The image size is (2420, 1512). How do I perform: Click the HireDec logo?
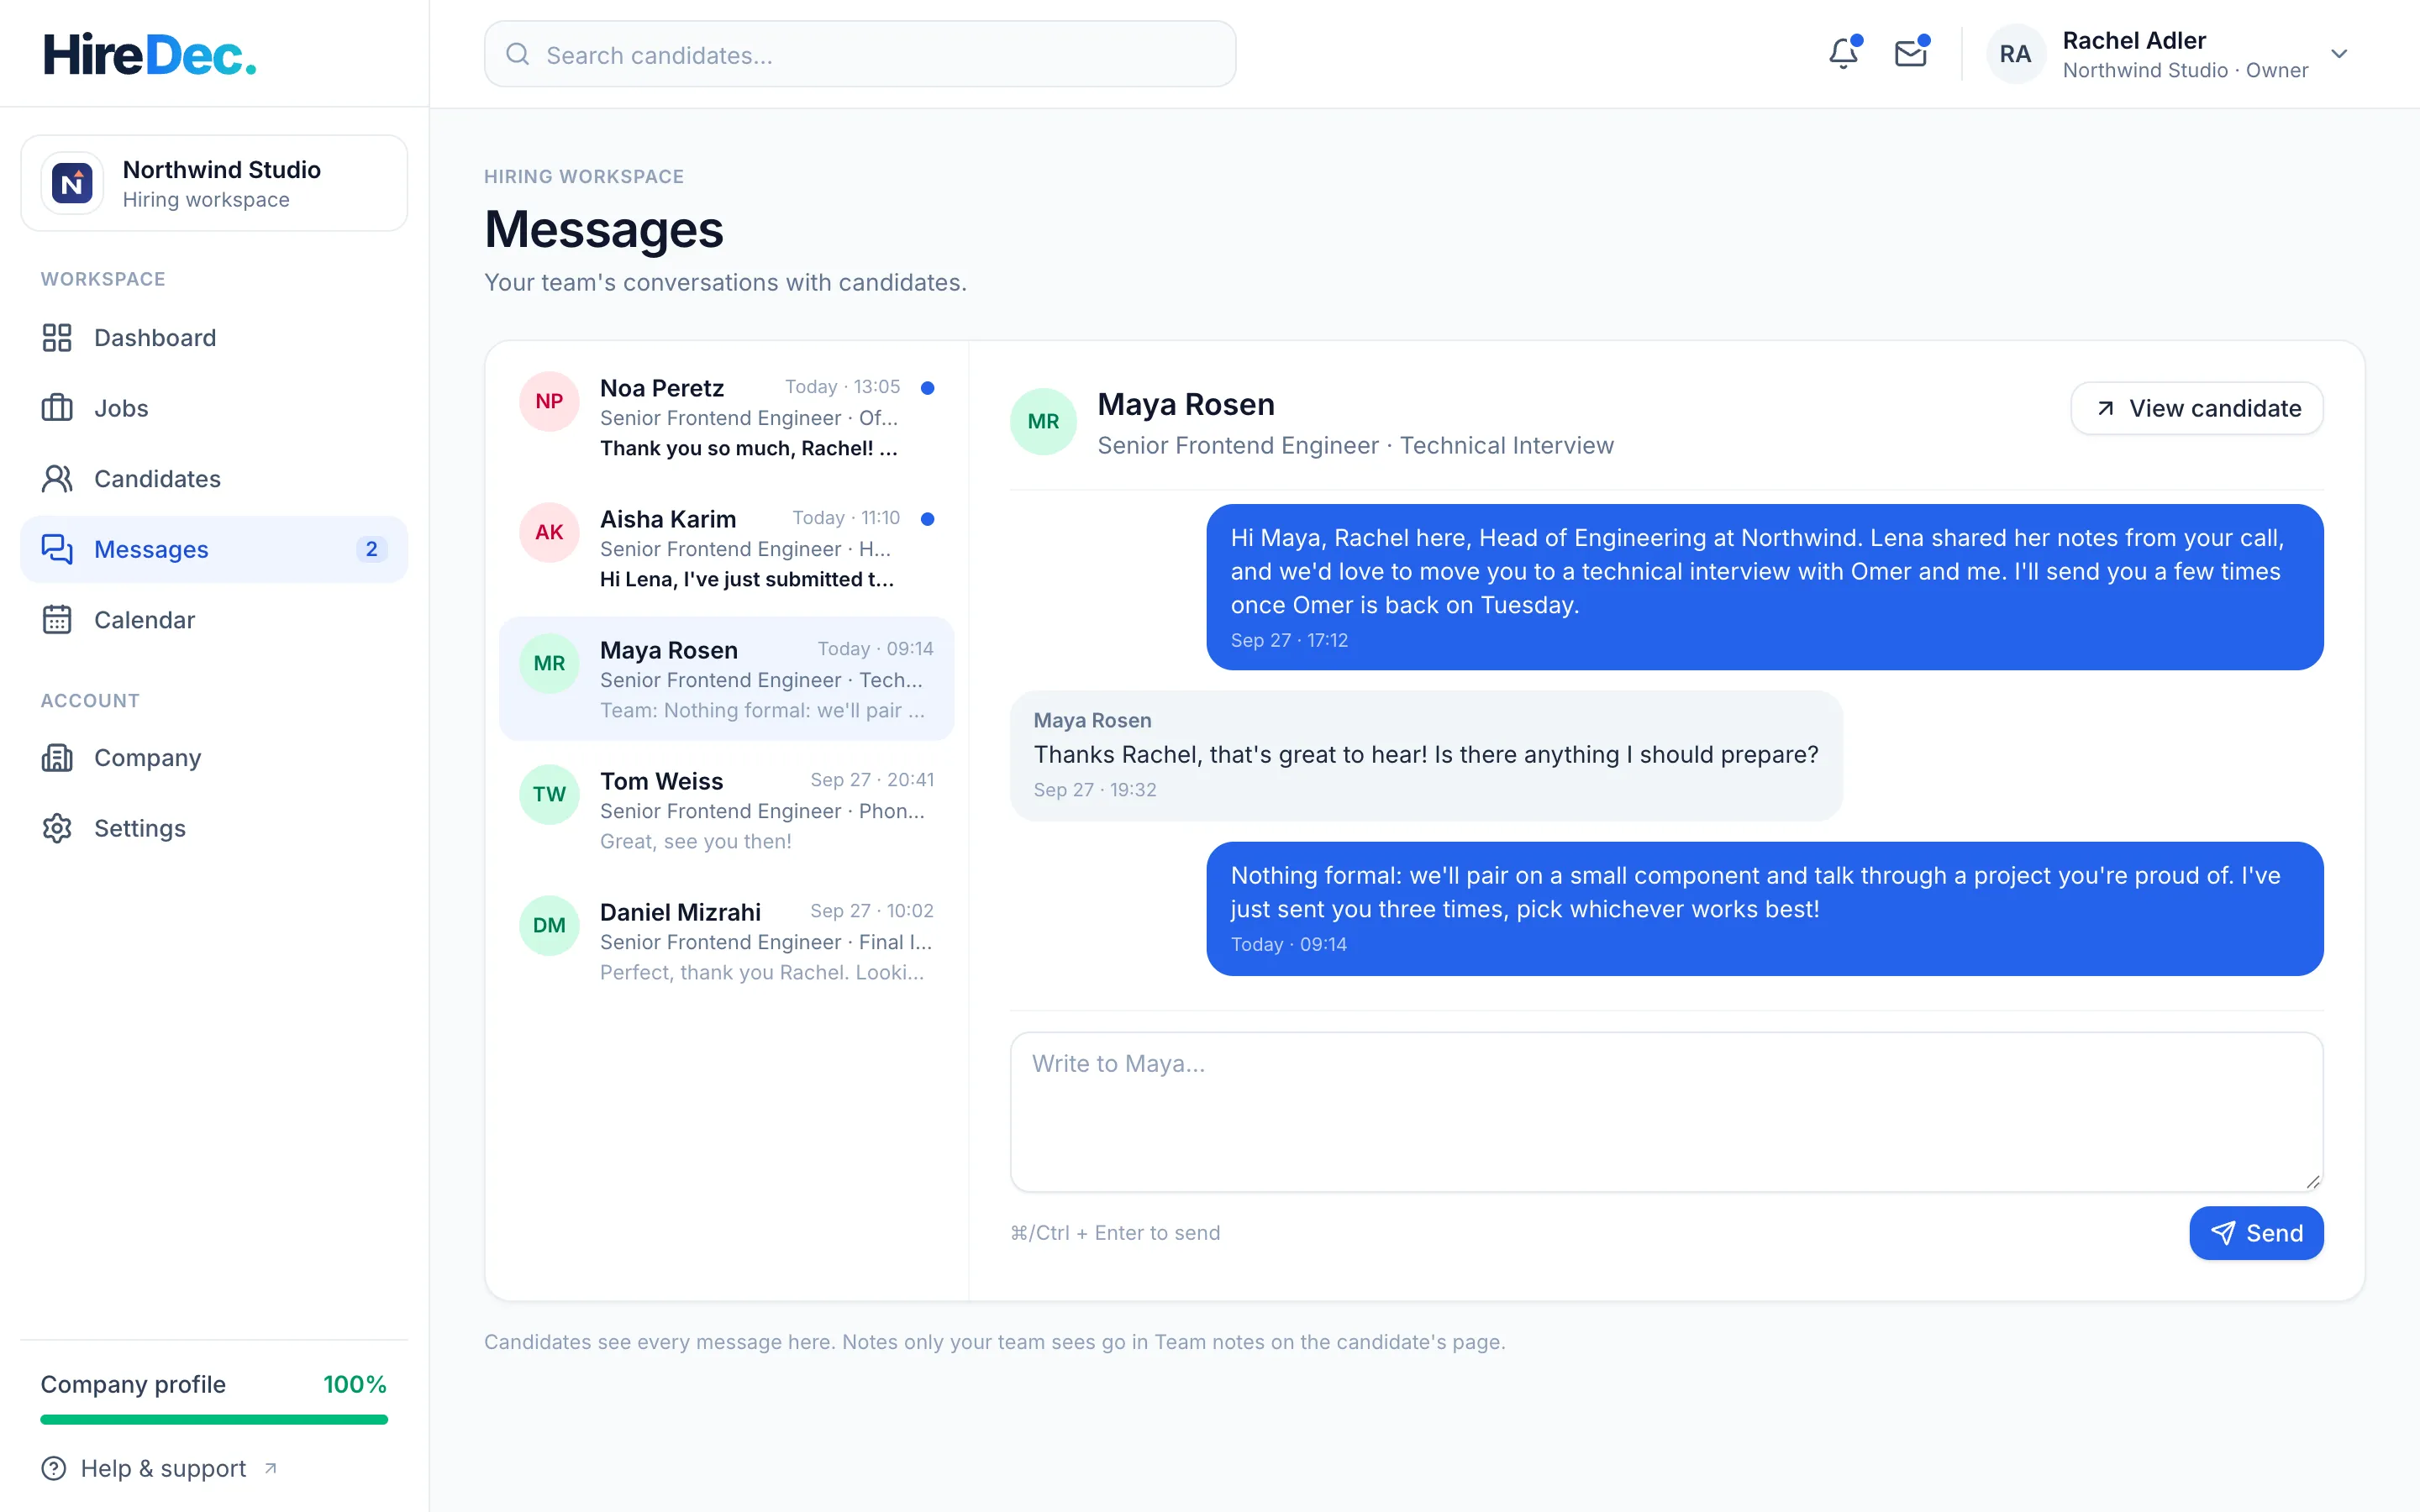150,54
